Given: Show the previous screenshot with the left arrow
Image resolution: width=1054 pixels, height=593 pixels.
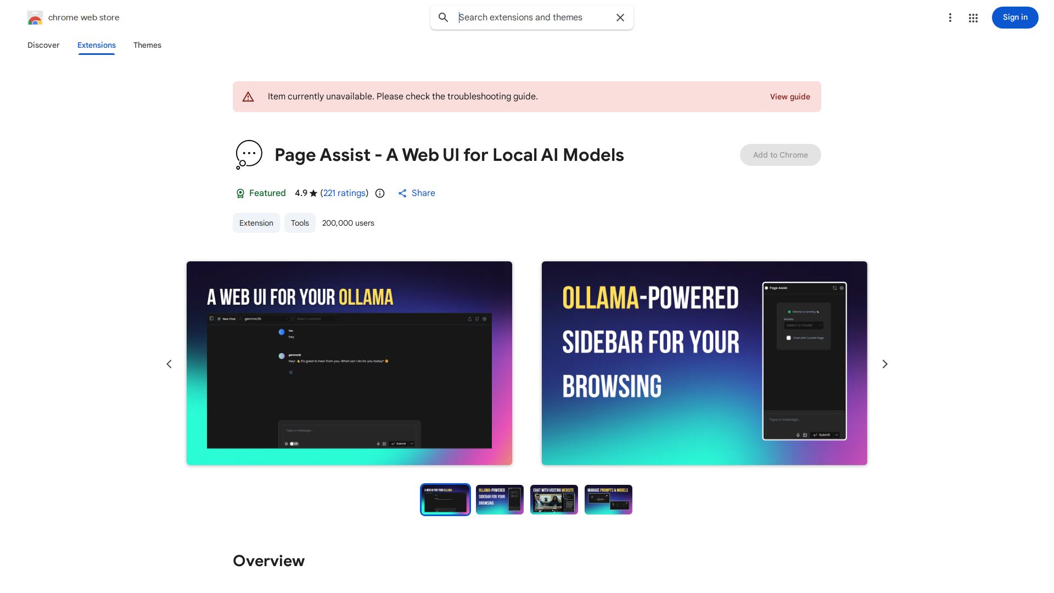Looking at the screenshot, I should tap(169, 364).
